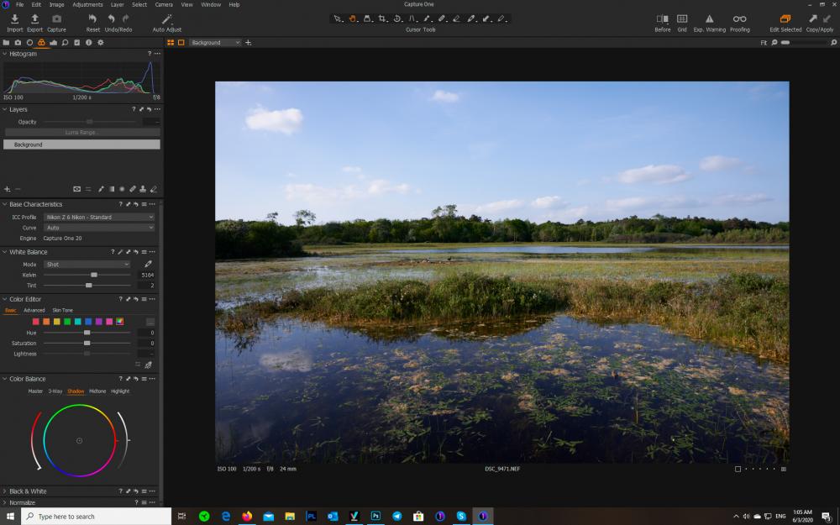The height and width of the screenshot is (525, 840).
Task: Open White Balance Mode dropdown
Action: (87, 264)
